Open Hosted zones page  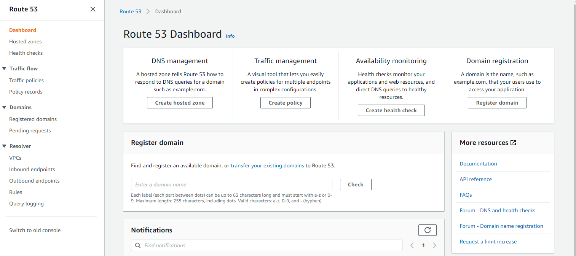tap(26, 41)
